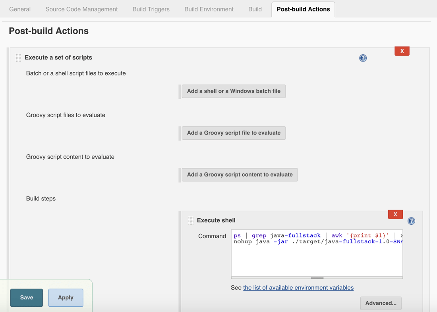437x312 pixels.
Task: Remove the Execute a set of scripts action
Action: 402,51
